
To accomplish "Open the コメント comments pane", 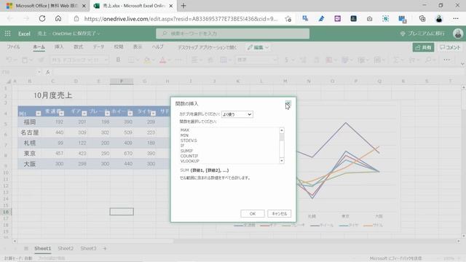I will [x=450, y=47].
